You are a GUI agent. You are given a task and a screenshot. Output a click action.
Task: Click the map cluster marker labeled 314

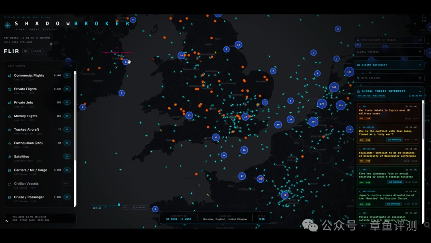tap(340, 105)
